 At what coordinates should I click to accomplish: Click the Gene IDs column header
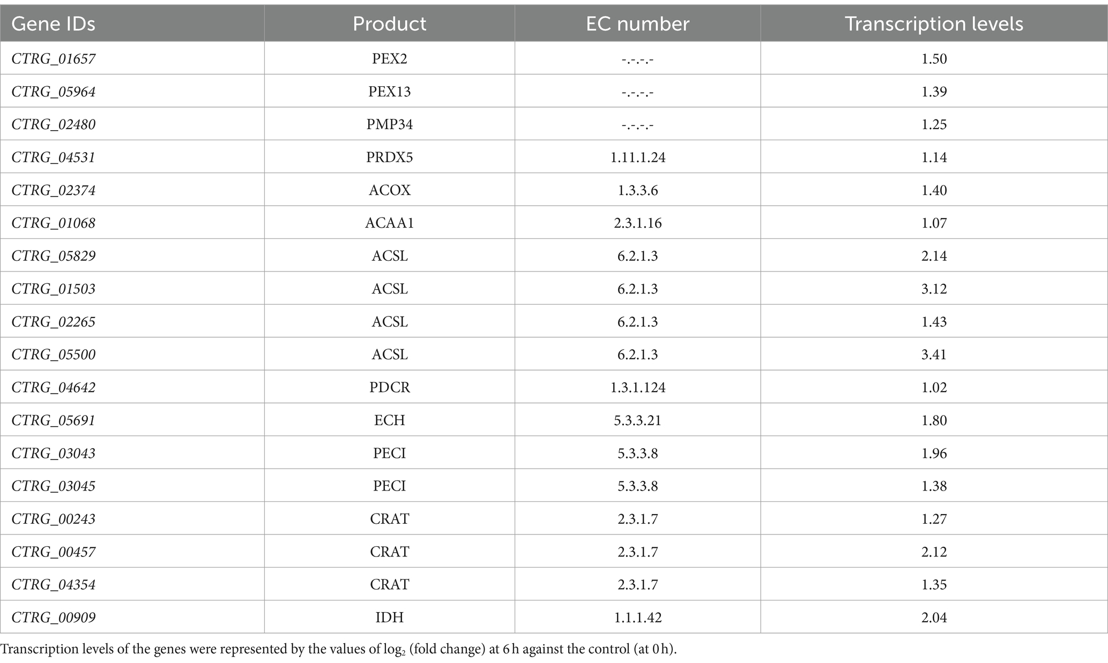tap(53, 24)
